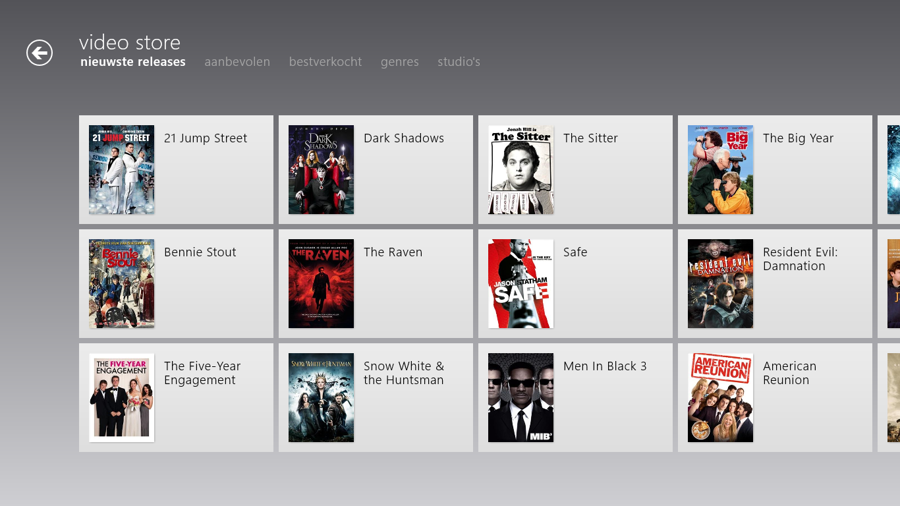Open the 21 Jump Street poster
The height and width of the screenshot is (506, 900).
pyautogui.click(x=122, y=169)
